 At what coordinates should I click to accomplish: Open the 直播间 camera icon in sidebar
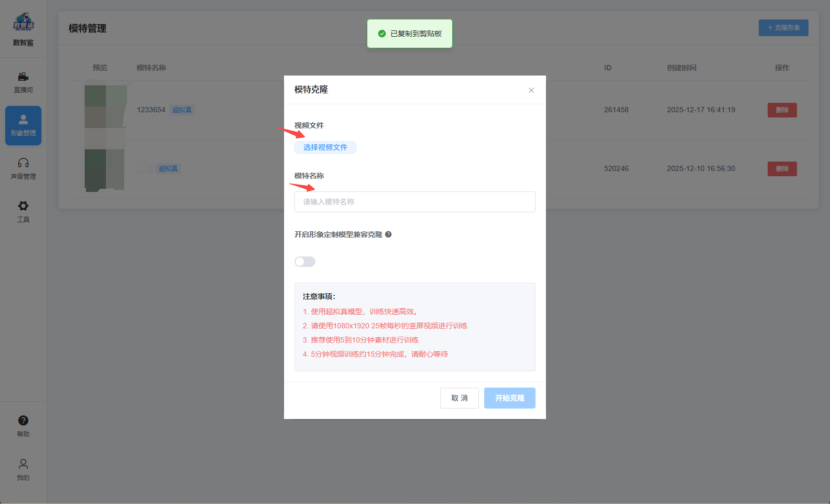click(x=23, y=77)
